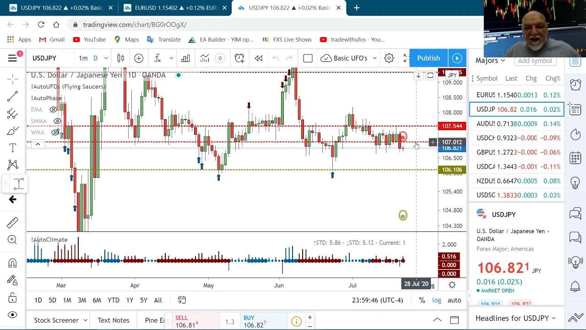The height and width of the screenshot is (330, 586).
Task: Open the go-to-date icon near time ranges
Action: coord(182,300)
